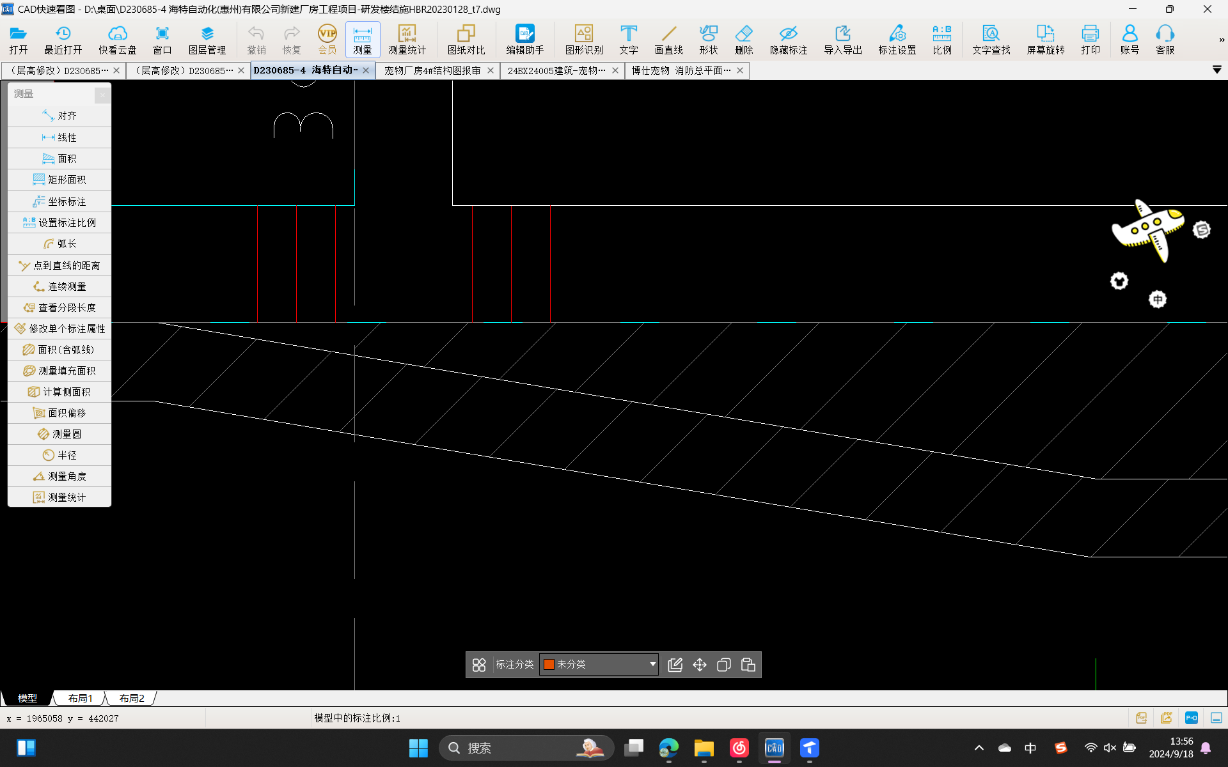Viewport: 1228px width, 767px height.
Task: Switch to 24BX24005建筑 tab
Action: [556, 70]
